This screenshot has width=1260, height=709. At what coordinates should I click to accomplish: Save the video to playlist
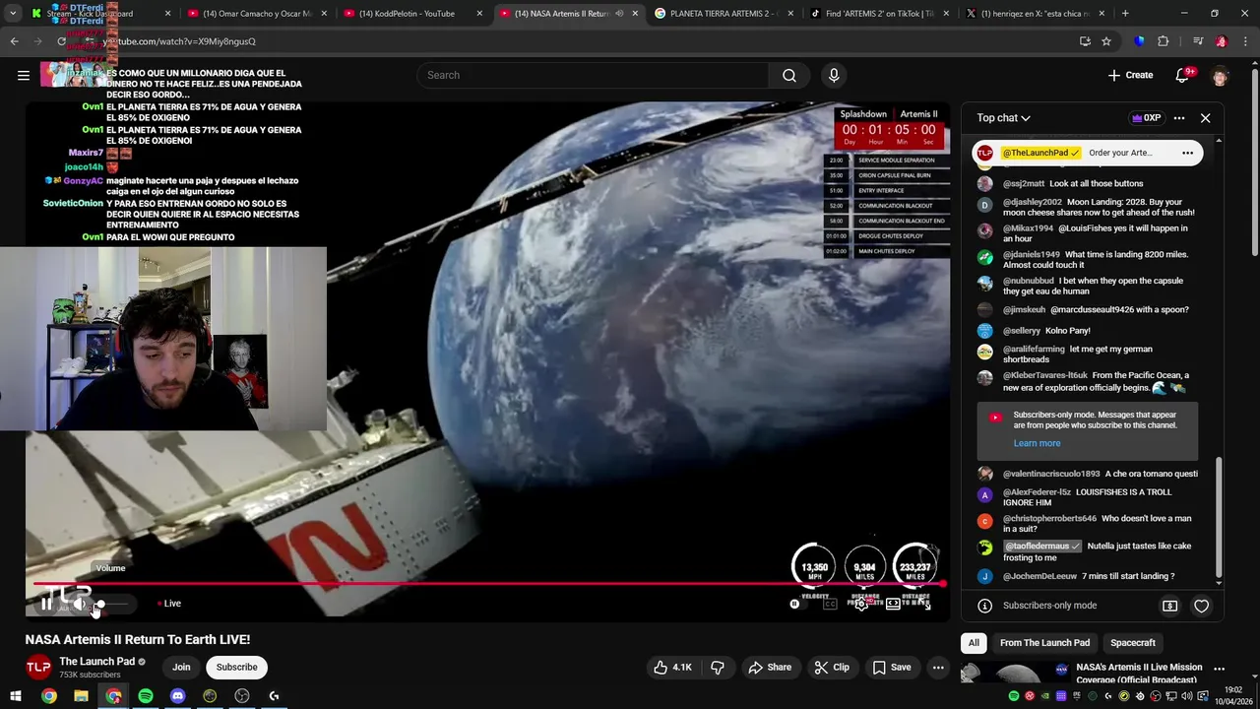(892, 668)
